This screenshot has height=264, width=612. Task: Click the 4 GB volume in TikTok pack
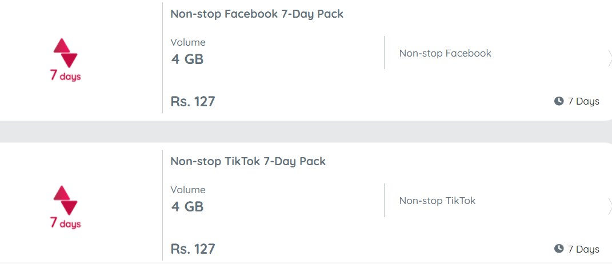(187, 207)
